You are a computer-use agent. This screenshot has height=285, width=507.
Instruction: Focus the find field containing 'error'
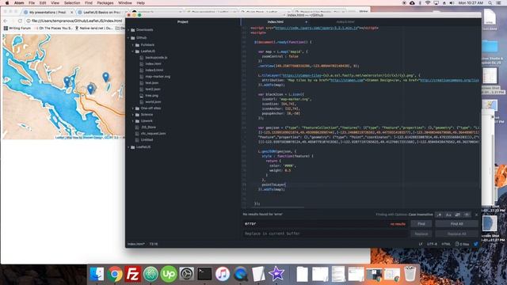click(x=325, y=223)
